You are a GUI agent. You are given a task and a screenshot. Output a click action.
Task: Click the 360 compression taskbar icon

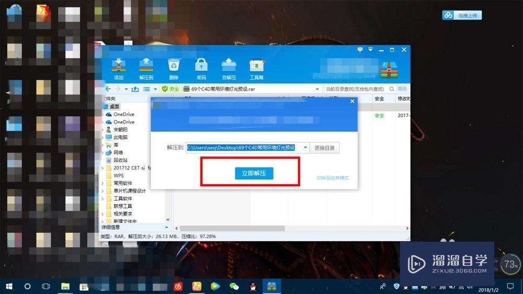point(271,286)
